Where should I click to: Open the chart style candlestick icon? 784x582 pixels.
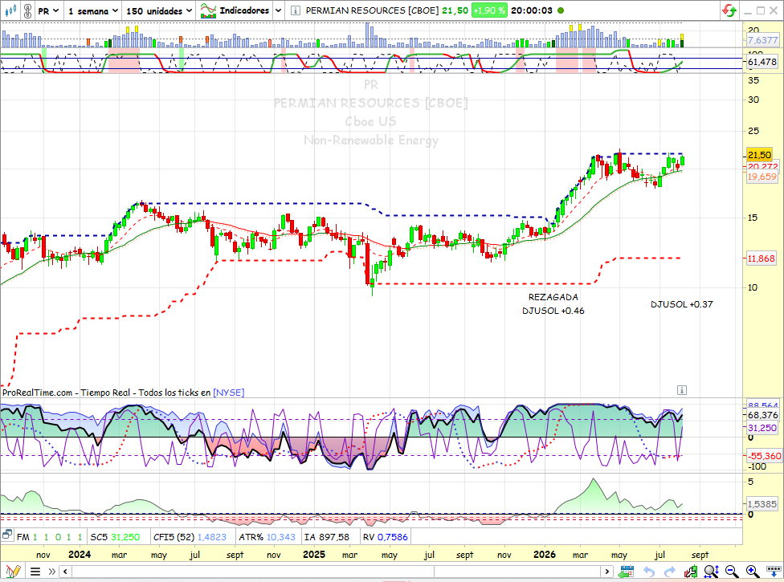click(10, 10)
